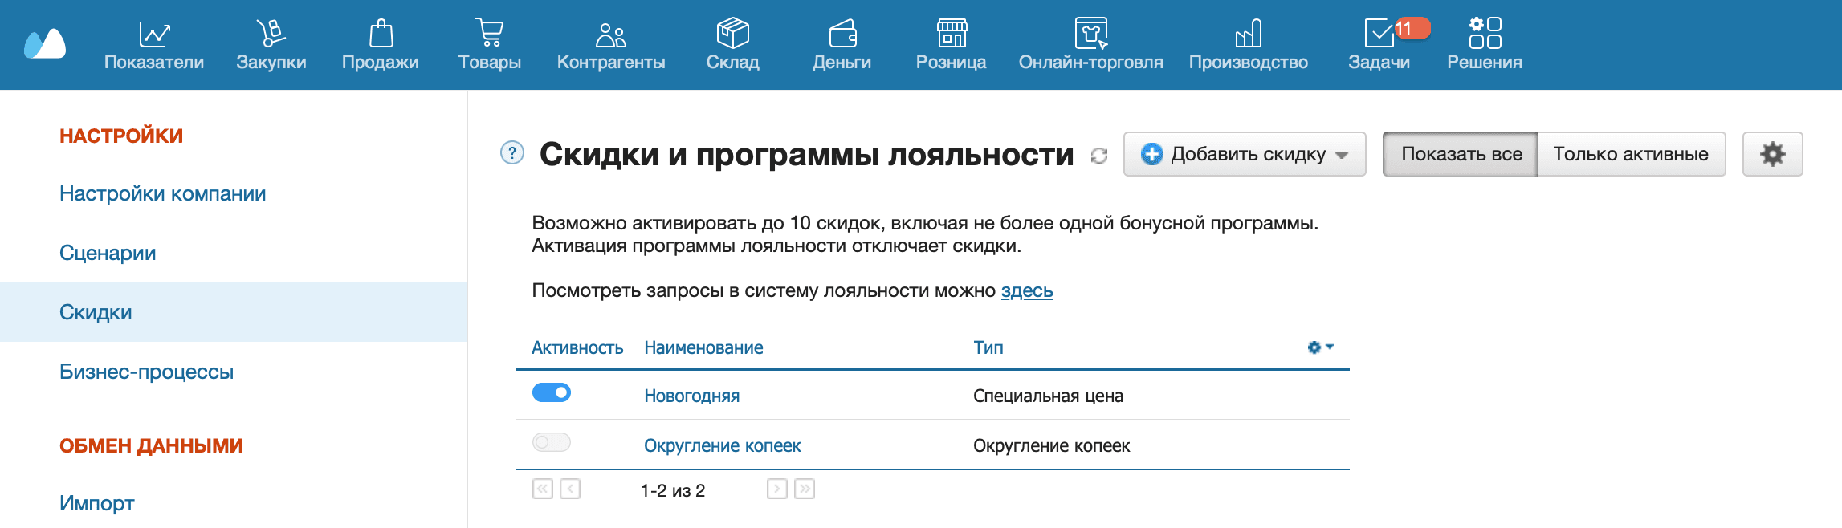The image size is (1842, 528).
Task: Open Контрагенты people icon
Action: pos(611,35)
